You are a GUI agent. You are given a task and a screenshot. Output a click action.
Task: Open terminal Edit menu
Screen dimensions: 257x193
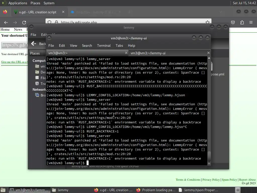[62, 46]
